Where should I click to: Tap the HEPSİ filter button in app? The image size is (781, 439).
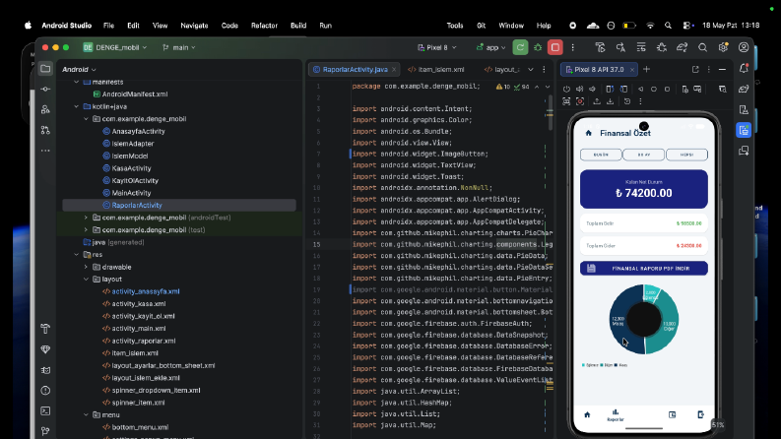tap(686, 155)
